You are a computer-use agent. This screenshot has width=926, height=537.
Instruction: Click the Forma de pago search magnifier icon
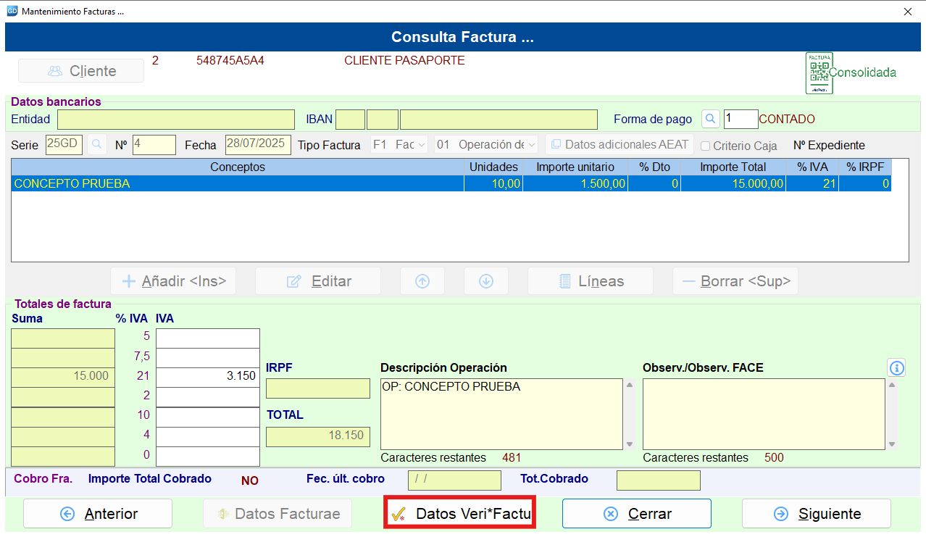click(711, 119)
